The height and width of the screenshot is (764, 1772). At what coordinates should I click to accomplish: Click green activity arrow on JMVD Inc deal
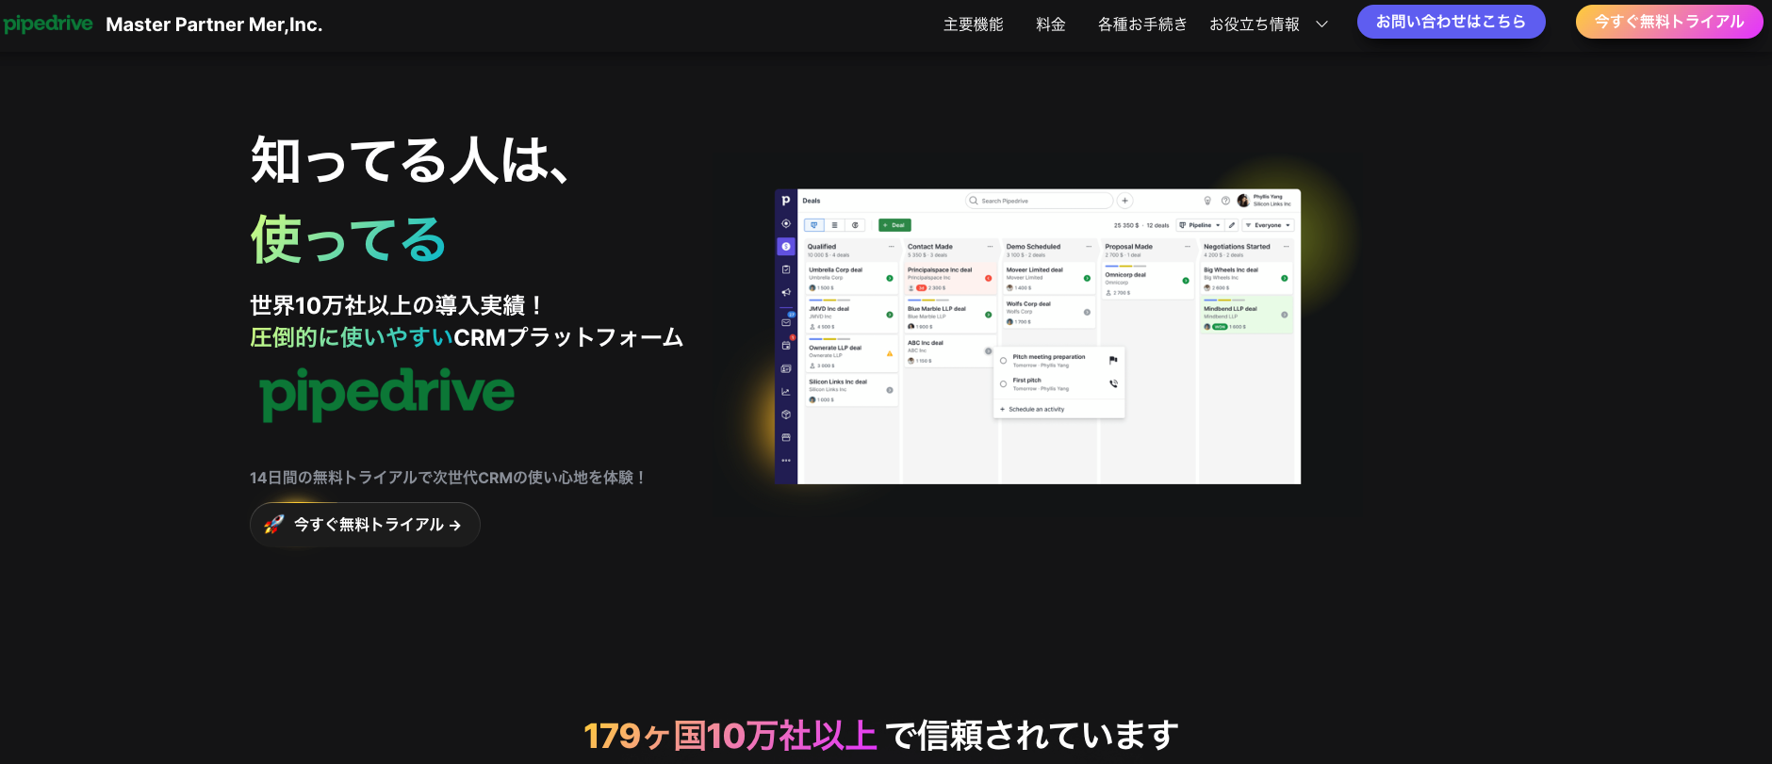click(x=890, y=315)
